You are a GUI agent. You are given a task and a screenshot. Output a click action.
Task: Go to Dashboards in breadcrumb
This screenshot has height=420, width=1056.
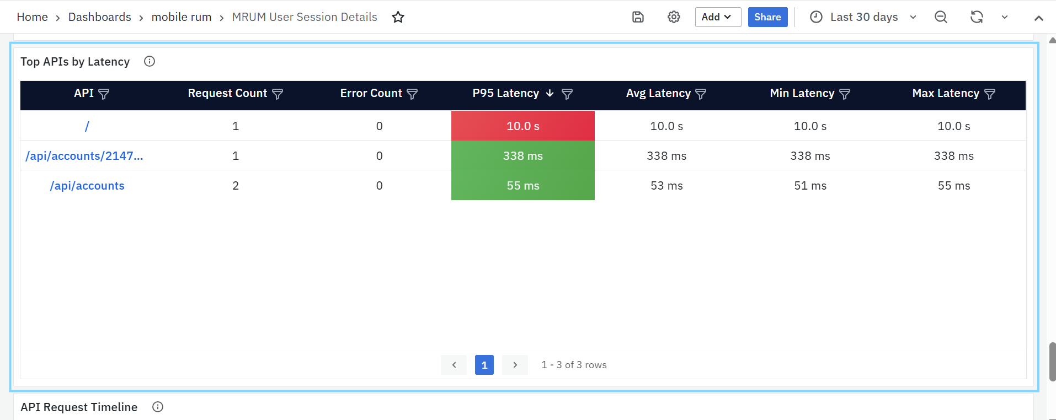point(99,17)
